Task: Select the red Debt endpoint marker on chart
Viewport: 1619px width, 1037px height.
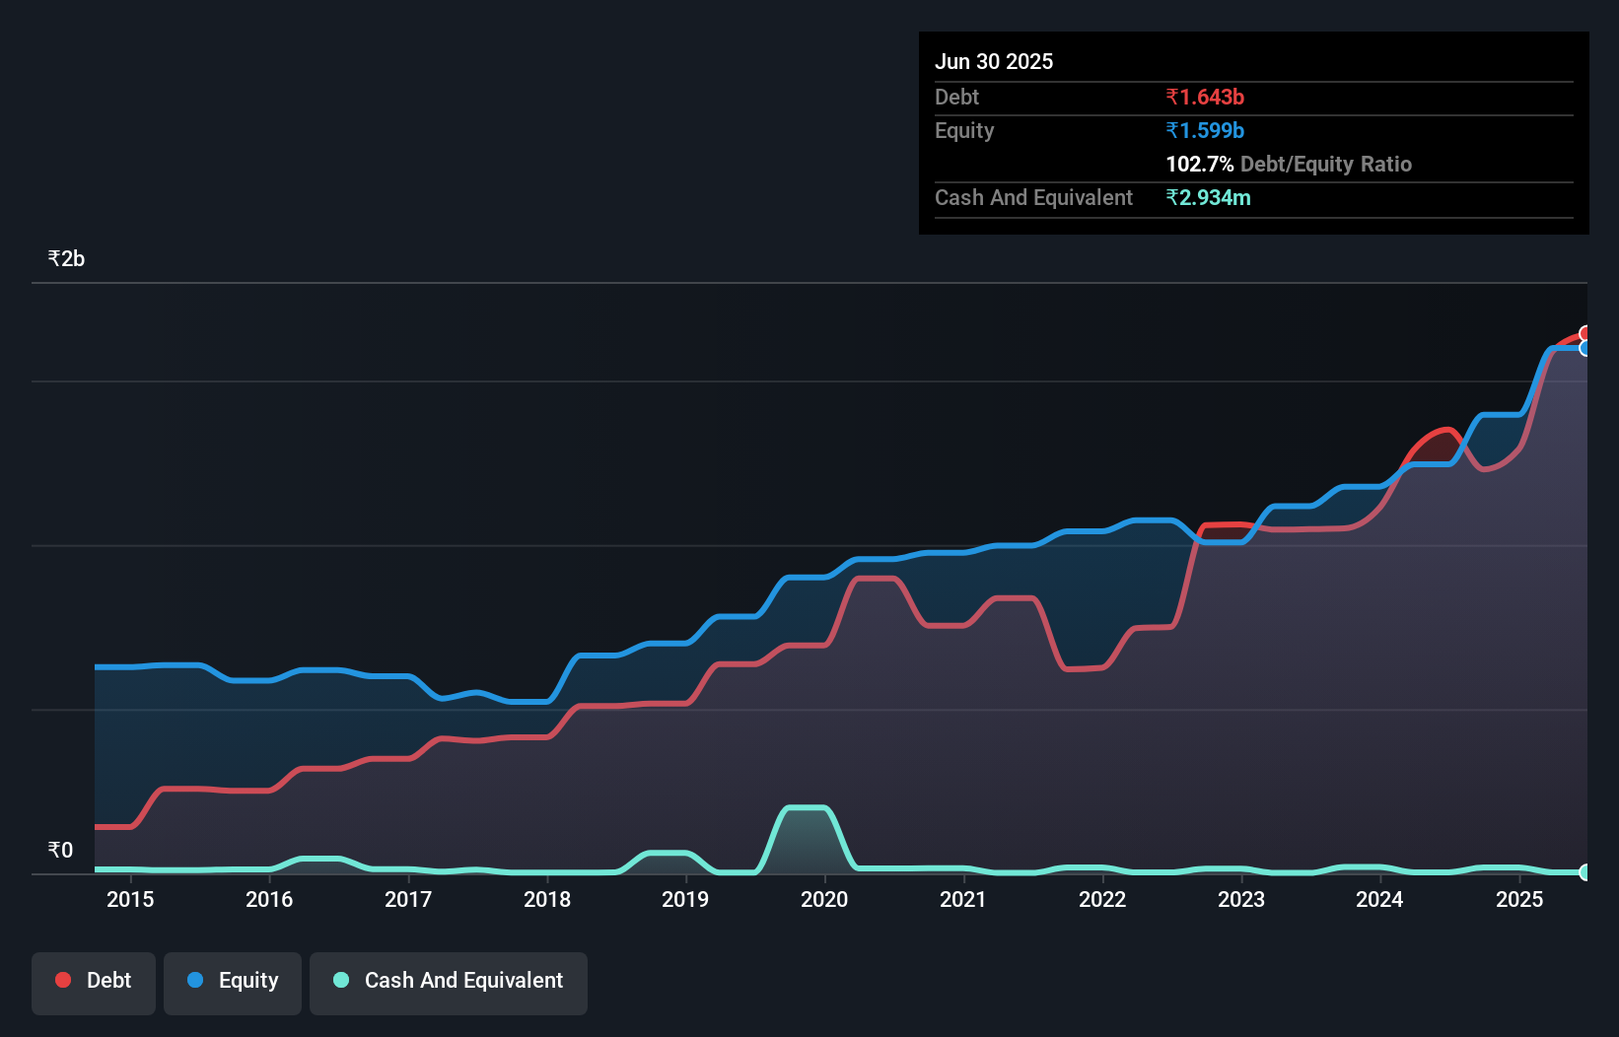Action: 1585,333
